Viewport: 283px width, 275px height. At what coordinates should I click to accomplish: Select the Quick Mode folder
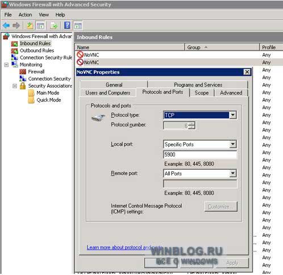pyautogui.click(x=49, y=100)
